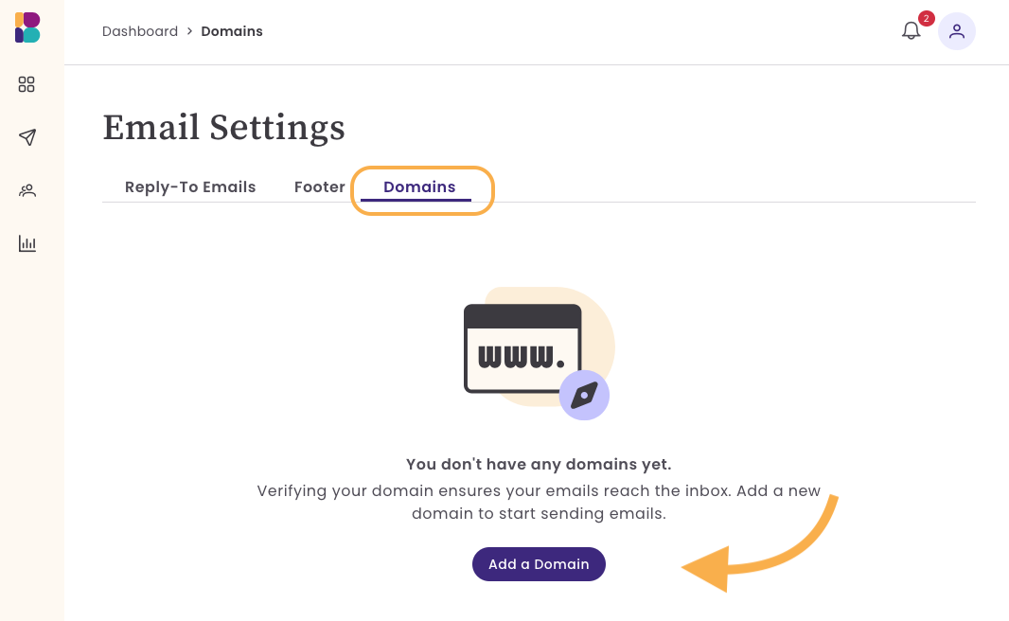Click the breadcrumb chevron separator
The height and width of the screenshot is (621, 1009).
190,31
